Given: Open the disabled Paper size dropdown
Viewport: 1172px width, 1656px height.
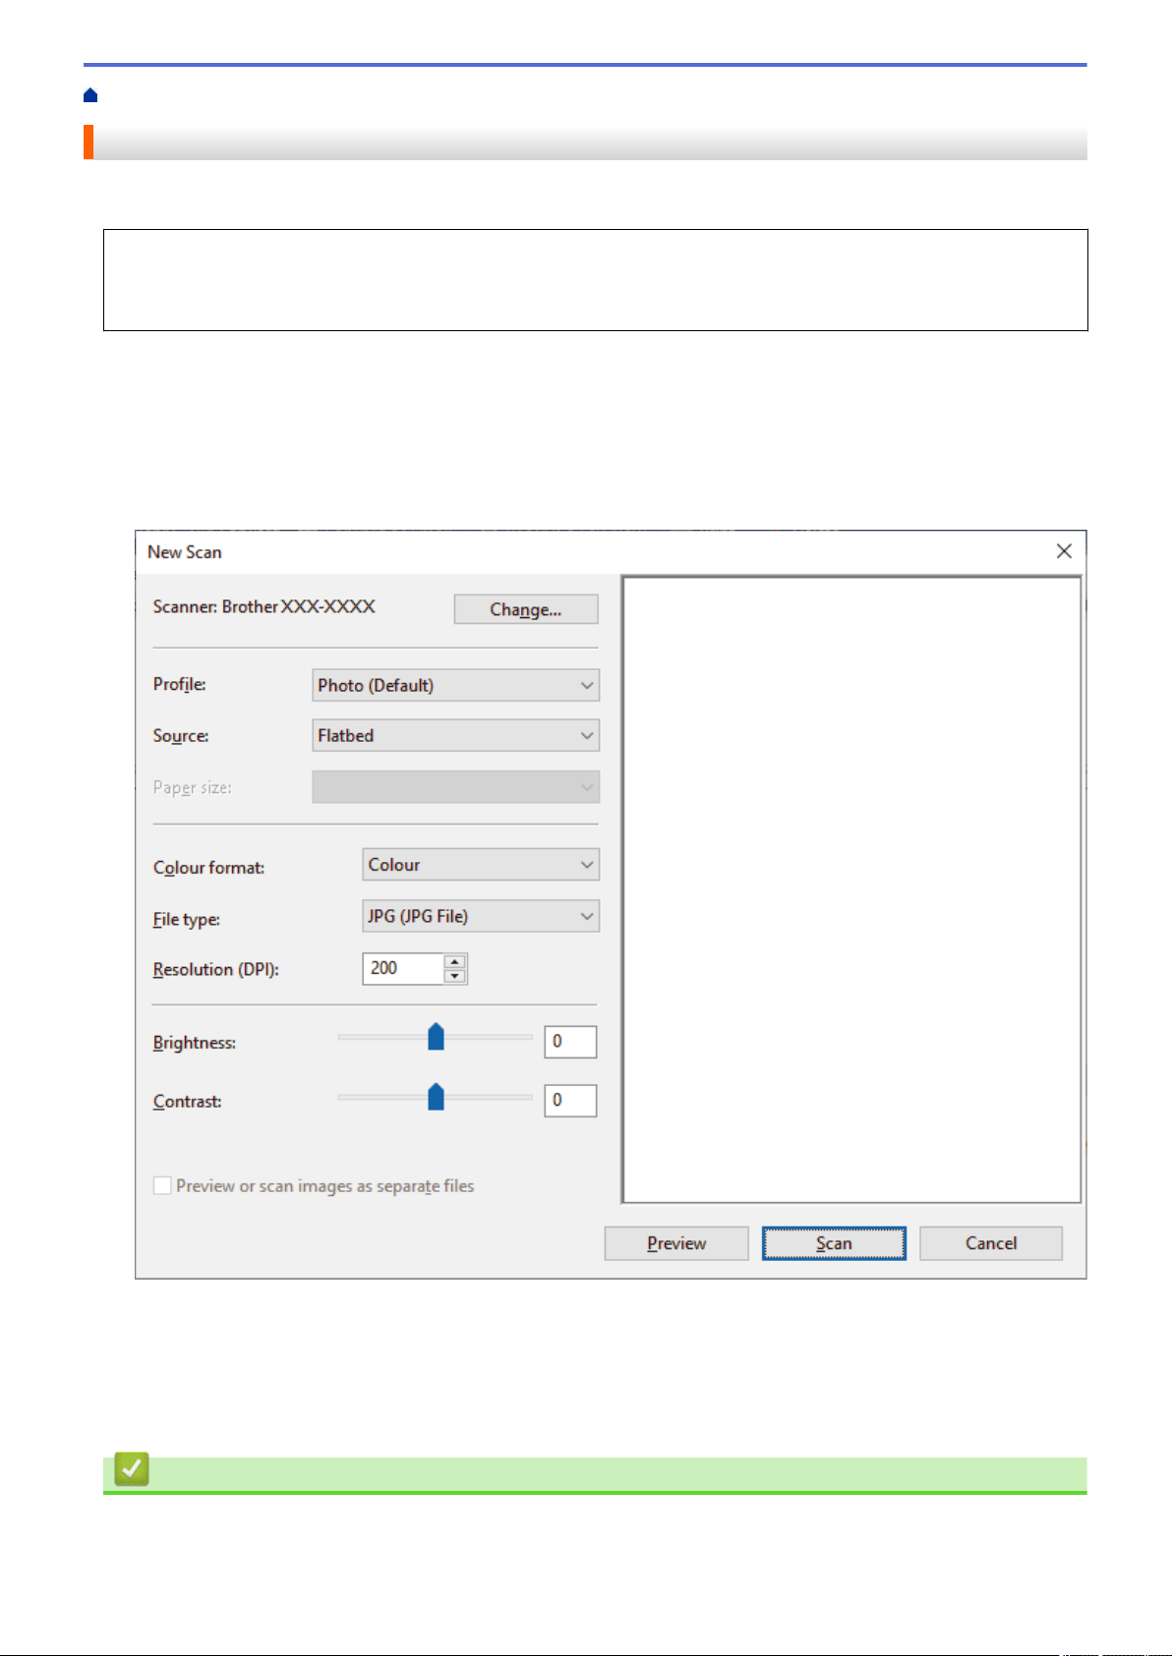Looking at the screenshot, I should (x=456, y=787).
